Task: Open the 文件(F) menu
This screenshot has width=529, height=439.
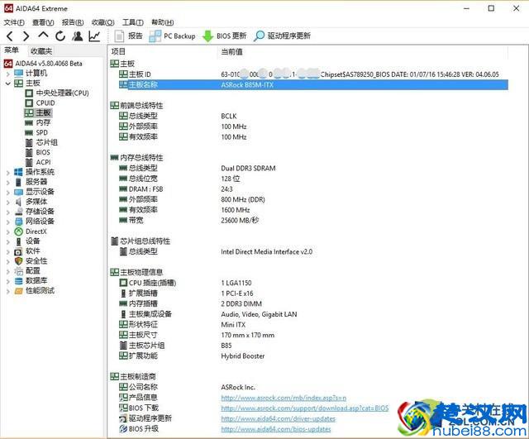Action: click(14, 22)
